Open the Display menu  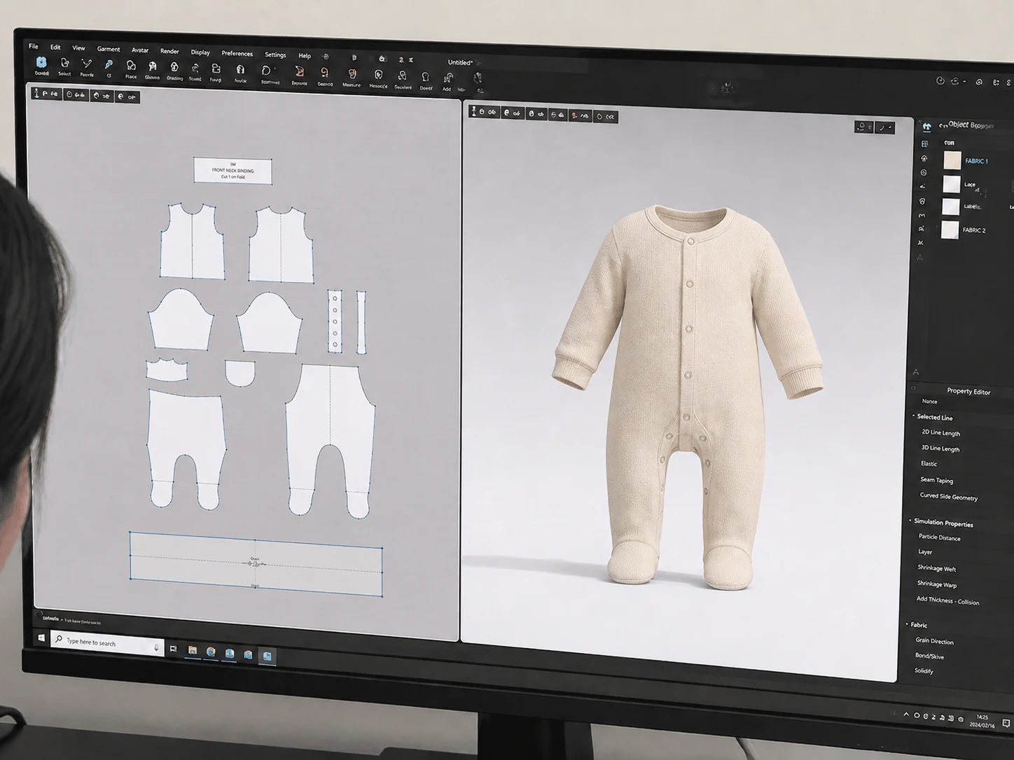coord(200,52)
